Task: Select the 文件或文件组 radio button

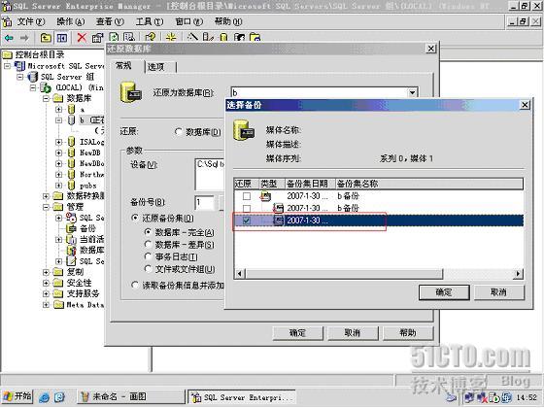Action: pos(148,269)
